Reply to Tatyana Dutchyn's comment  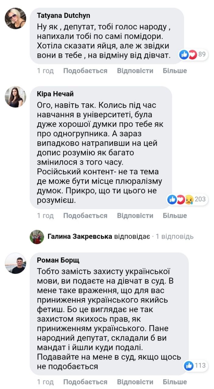pyautogui.click(x=135, y=71)
